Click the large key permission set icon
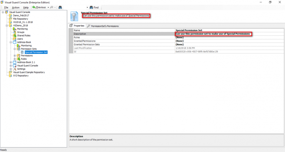285x152 pixels. (x=74, y=16)
